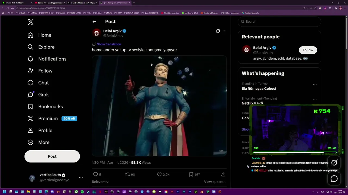The width and height of the screenshot is (348, 195).
Task: Open the Ela Rümeysa Cebeci trend
Action: [259, 89]
